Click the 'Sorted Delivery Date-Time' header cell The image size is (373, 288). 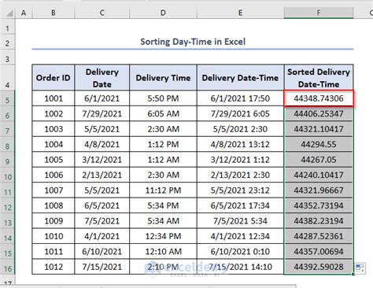(319, 78)
